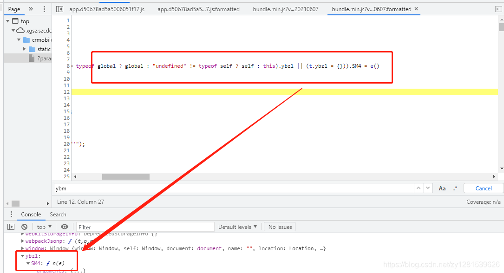Click line number 20 in gutter
The width and height of the screenshot is (504, 273).
pyautogui.click(x=66, y=144)
